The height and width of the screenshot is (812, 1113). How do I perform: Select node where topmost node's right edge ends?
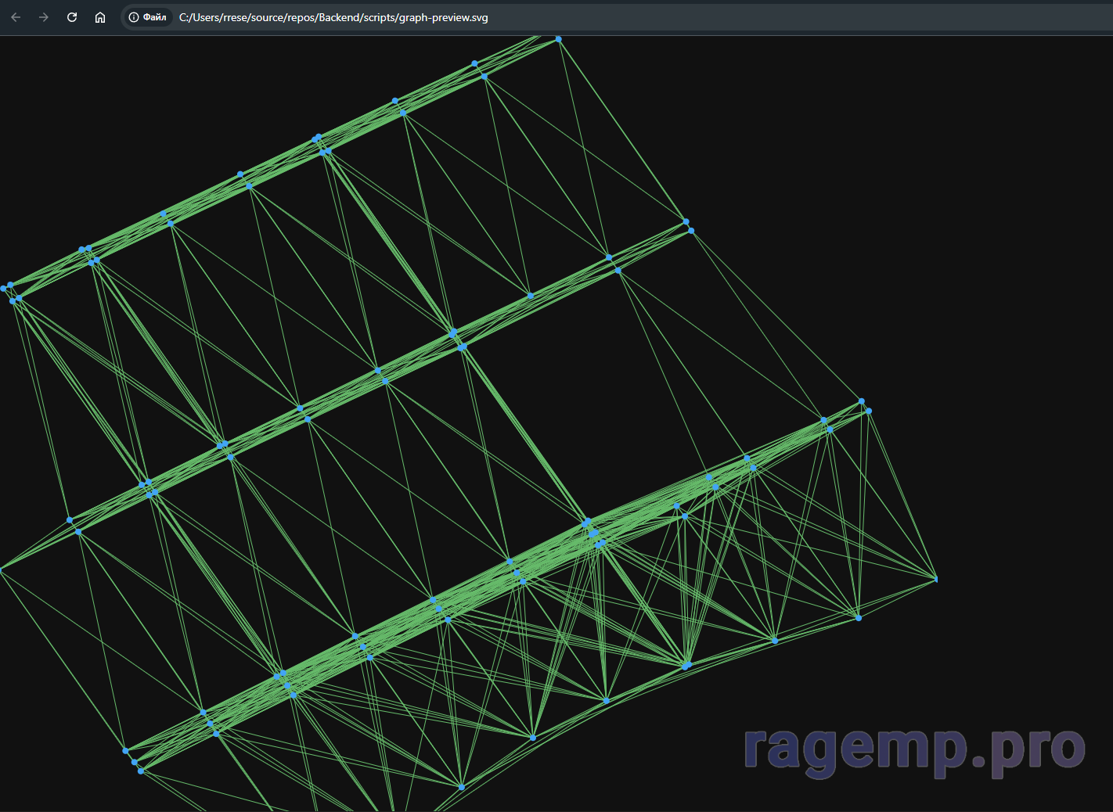click(x=686, y=221)
